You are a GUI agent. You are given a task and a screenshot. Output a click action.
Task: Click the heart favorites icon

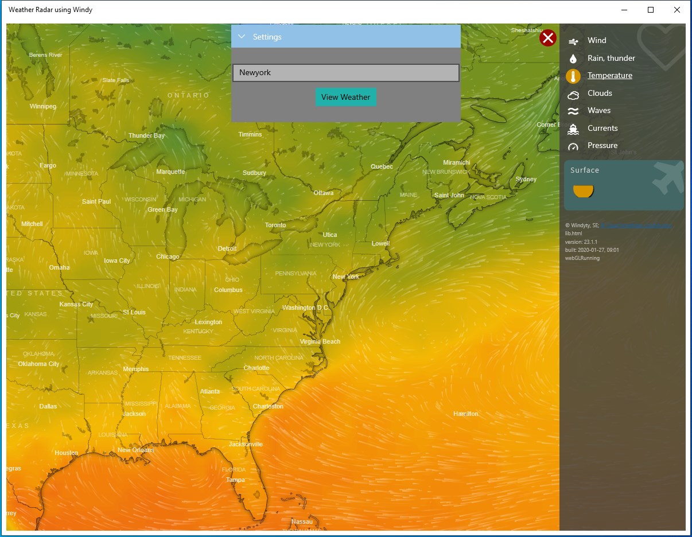click(661, 46)
